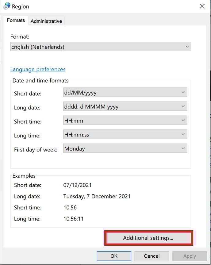Click the short time example 10:56
The image size is (211, 265).
pos(70,208)
